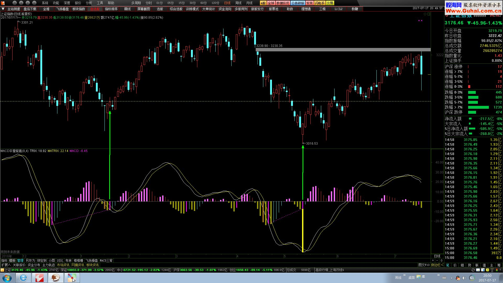503x283 pixels.
Task: Open 板块资讯 bottom tab
Action: 92,265
